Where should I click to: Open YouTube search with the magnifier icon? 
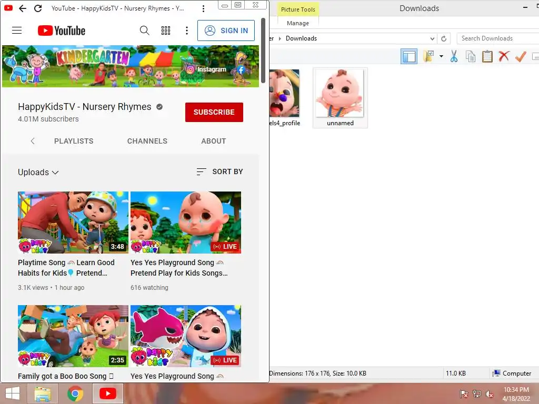point(145,31)
